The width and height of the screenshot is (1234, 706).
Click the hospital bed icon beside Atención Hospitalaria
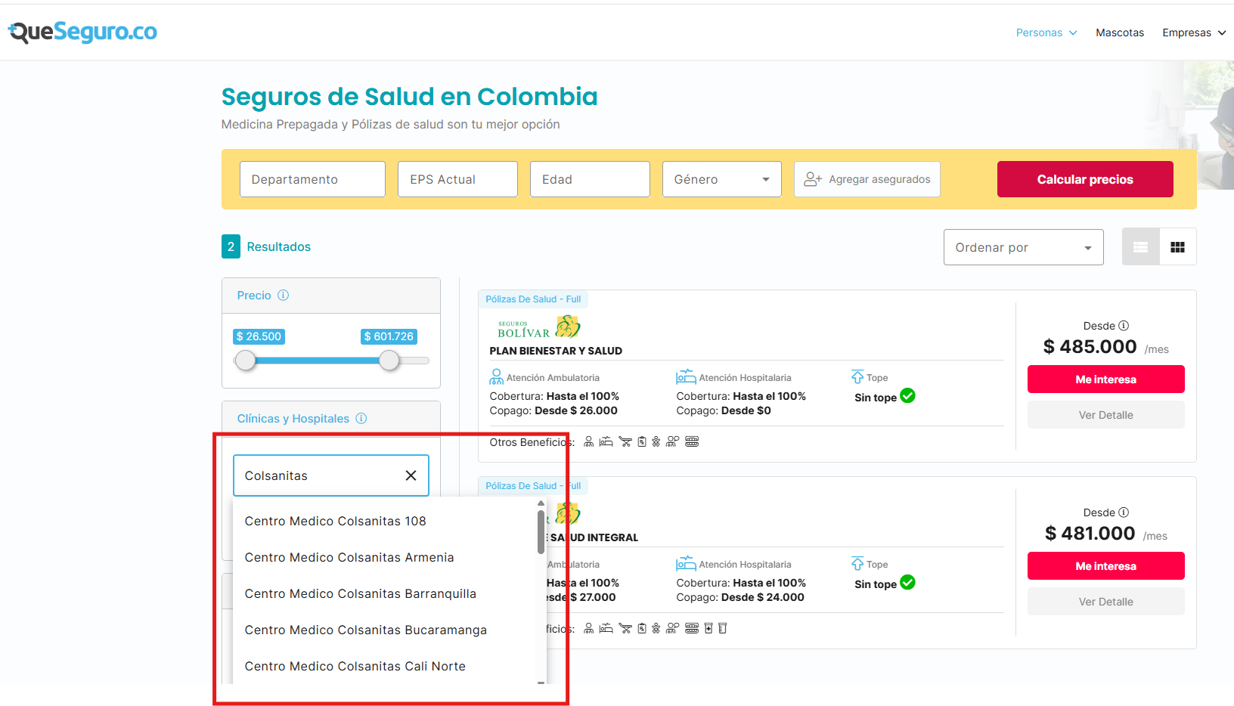(687, 376)
